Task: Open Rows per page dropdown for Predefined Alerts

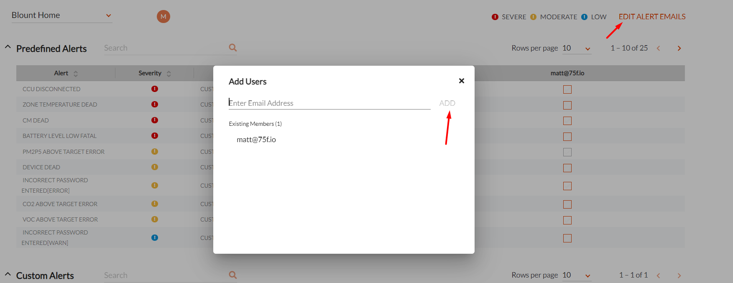Action: click(577, 48)
